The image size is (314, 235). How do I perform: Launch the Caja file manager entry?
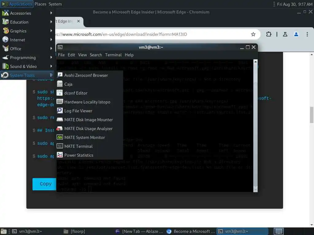tap(89, 84)
